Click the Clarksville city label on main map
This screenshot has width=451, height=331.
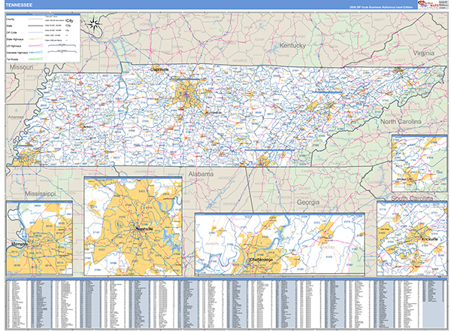159,68
